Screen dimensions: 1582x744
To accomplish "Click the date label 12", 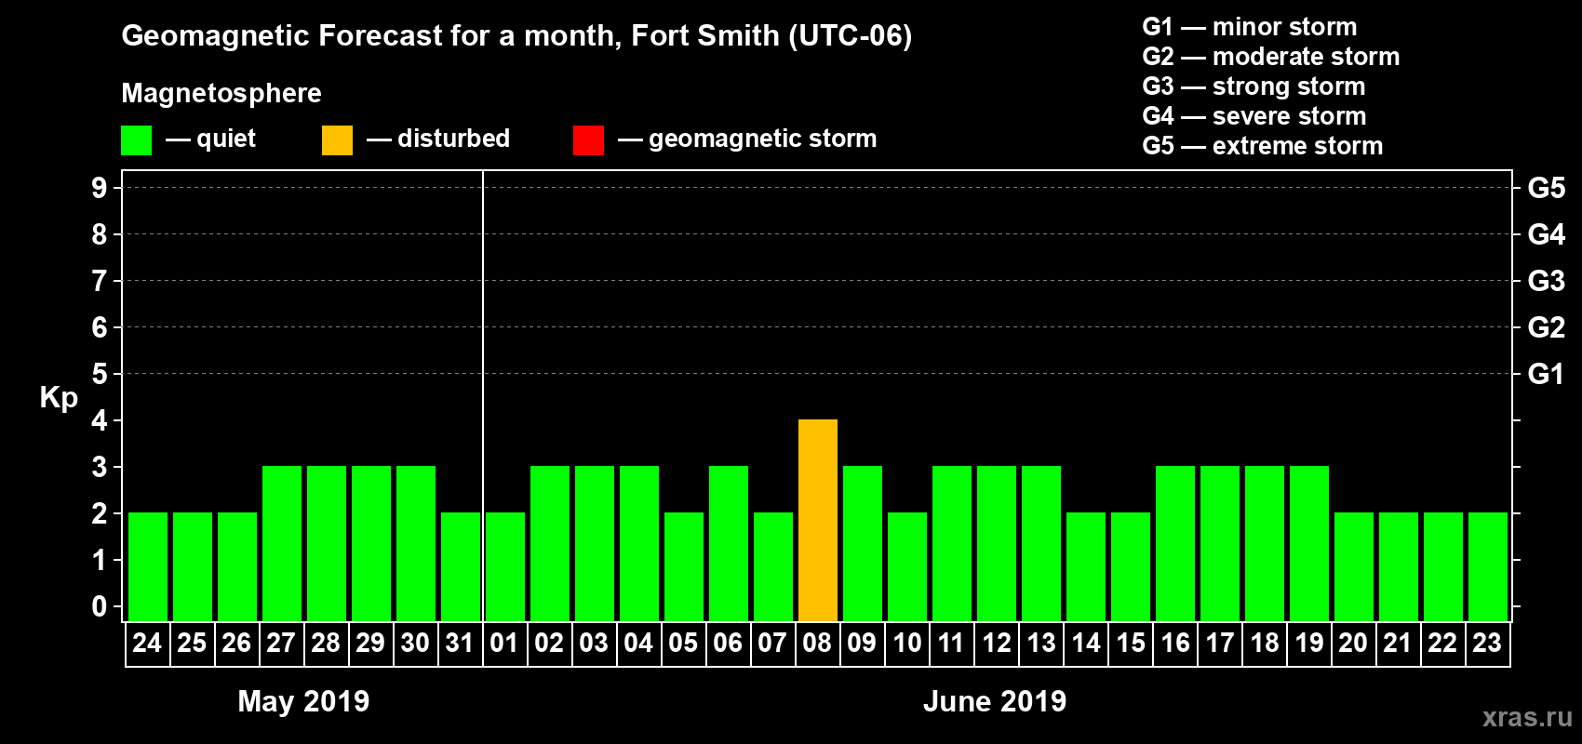I will click(996, 643).
